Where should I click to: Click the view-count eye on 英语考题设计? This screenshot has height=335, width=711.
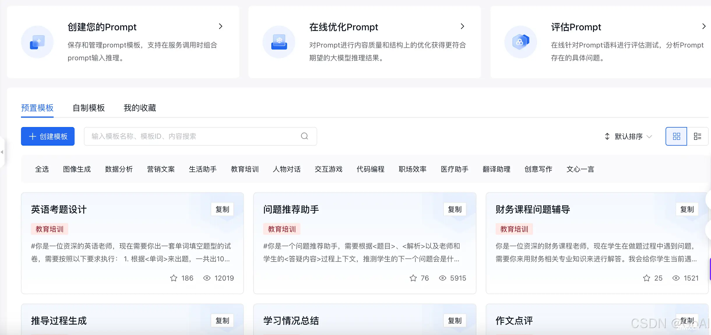click(207, 278)
